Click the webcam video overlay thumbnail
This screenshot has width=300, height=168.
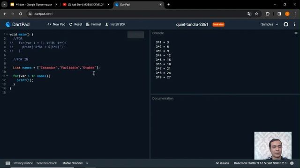(273, 146)
